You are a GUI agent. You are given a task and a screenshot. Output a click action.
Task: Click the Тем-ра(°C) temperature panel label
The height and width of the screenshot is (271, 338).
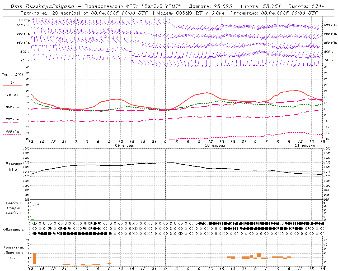(12, 75)
